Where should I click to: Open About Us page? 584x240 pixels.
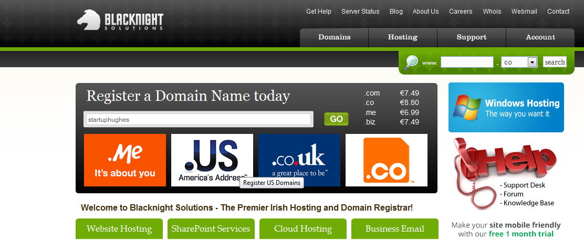(x=426, y=12)
